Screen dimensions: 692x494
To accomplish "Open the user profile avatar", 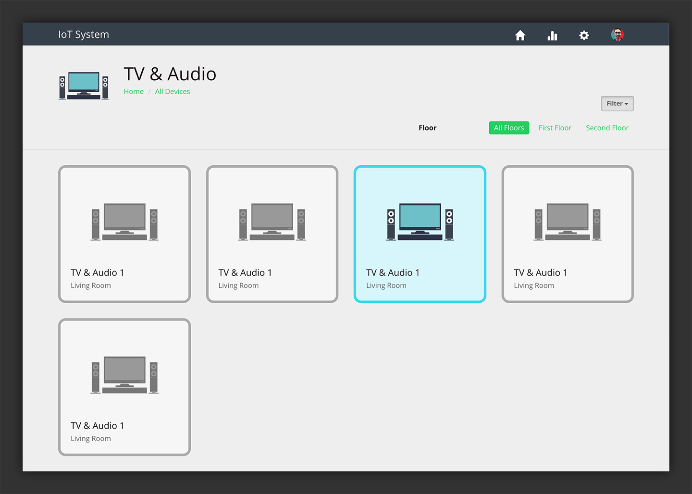I will click(x=618, y=35).
